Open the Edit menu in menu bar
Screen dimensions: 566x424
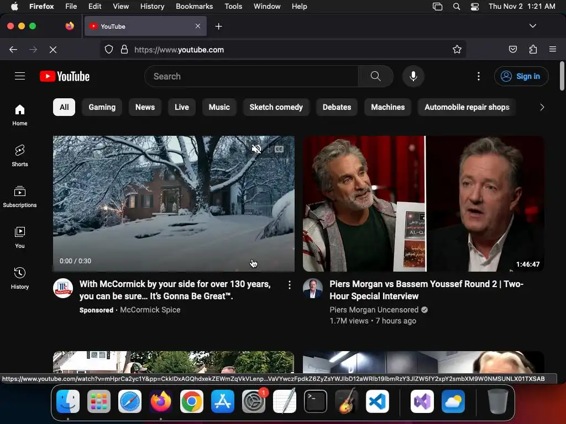pyautogui.click(x=95, y=6)
